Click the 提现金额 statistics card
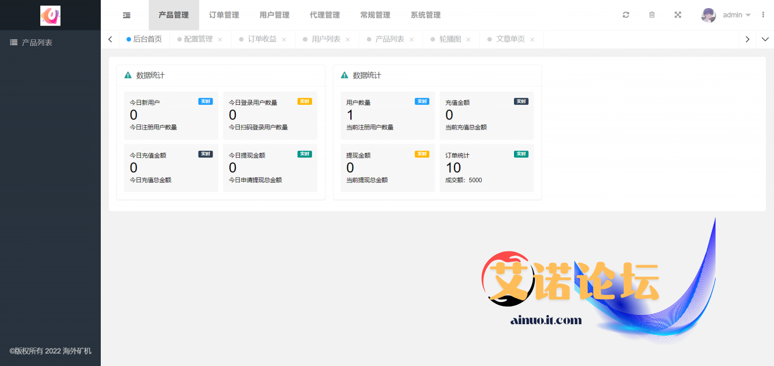This screenshot has width=774, height=366. pos(388,168)
